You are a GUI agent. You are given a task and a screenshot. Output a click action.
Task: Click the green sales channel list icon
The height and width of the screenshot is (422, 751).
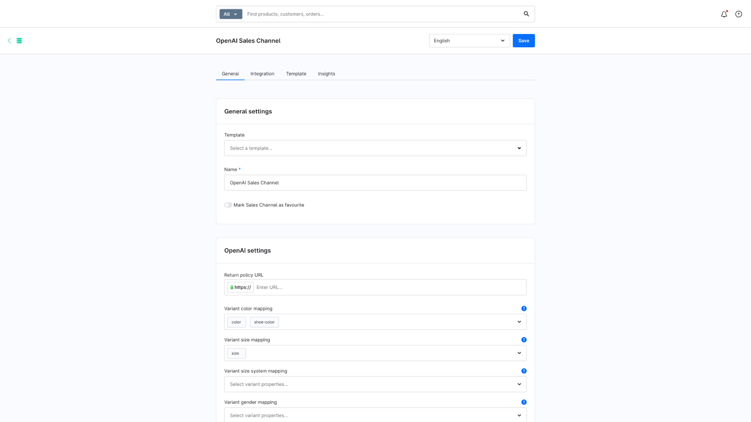[19, 41]
